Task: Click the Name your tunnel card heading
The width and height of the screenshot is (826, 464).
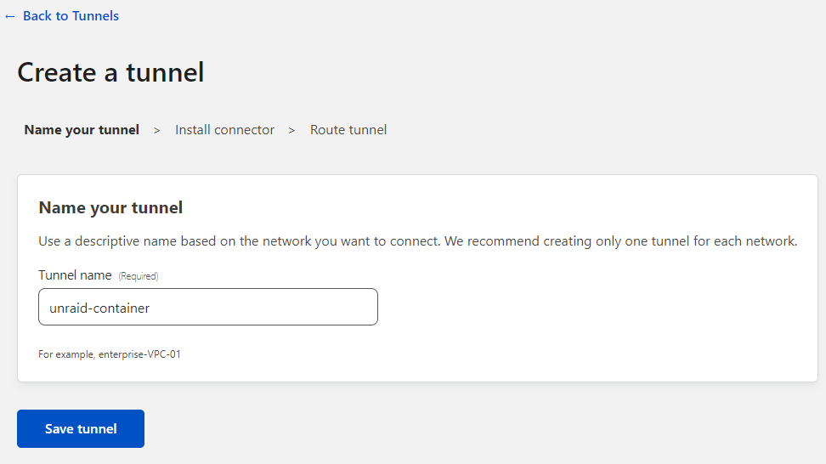Action: click(110, 207)
